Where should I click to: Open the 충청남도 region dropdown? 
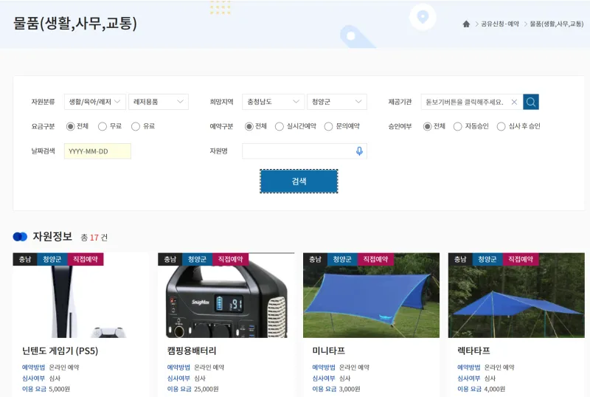pos(273,102)
